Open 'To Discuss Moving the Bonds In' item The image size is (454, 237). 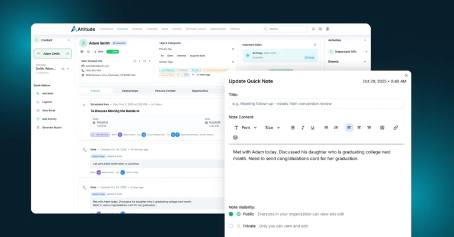115,111
